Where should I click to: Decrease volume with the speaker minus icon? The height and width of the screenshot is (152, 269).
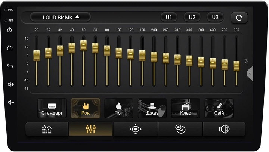pos(11,102)
